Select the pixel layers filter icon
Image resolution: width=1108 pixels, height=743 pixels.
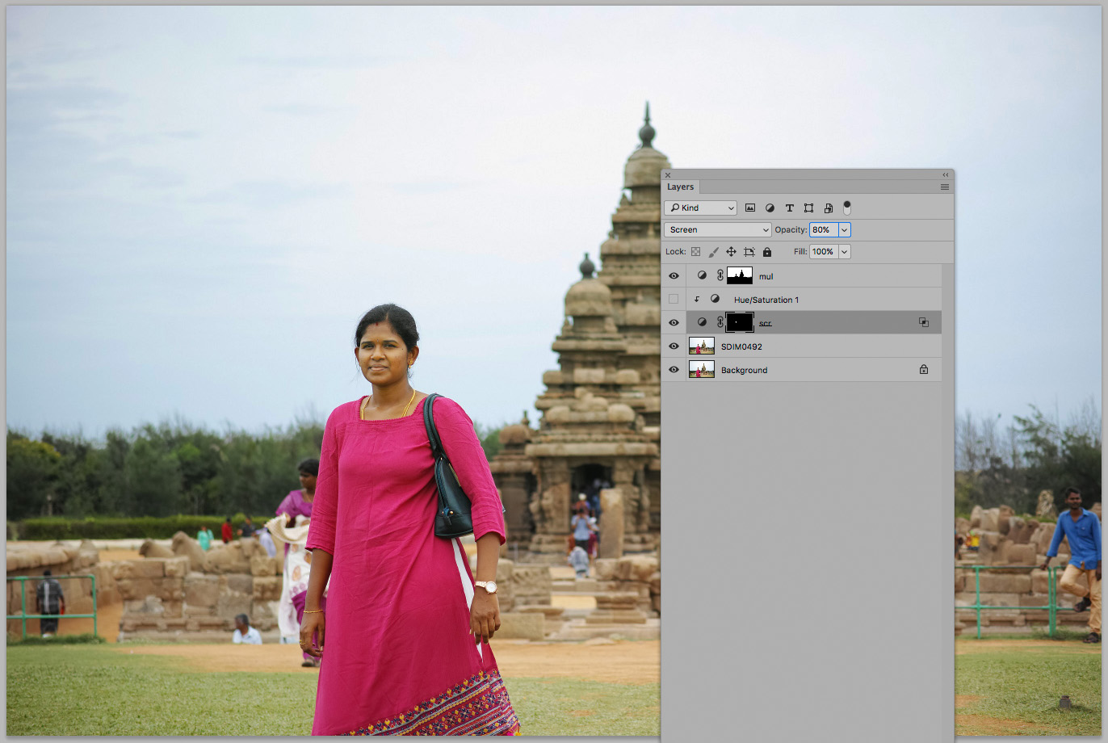750,208
